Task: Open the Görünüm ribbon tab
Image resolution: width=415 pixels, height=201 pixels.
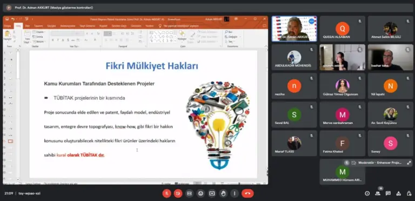Action: coord(136,26)
